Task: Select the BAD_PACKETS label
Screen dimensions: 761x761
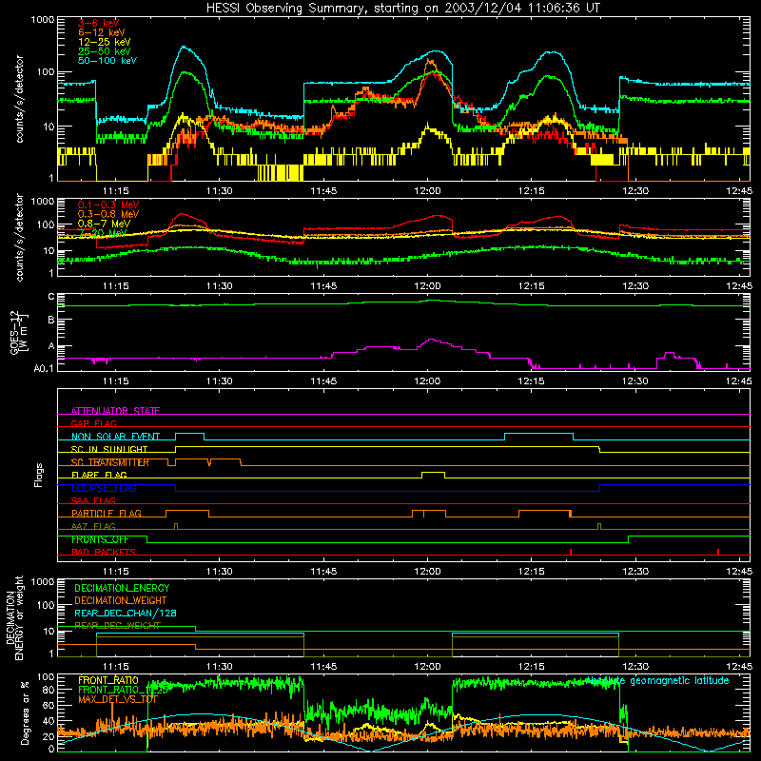Action: 104,552
